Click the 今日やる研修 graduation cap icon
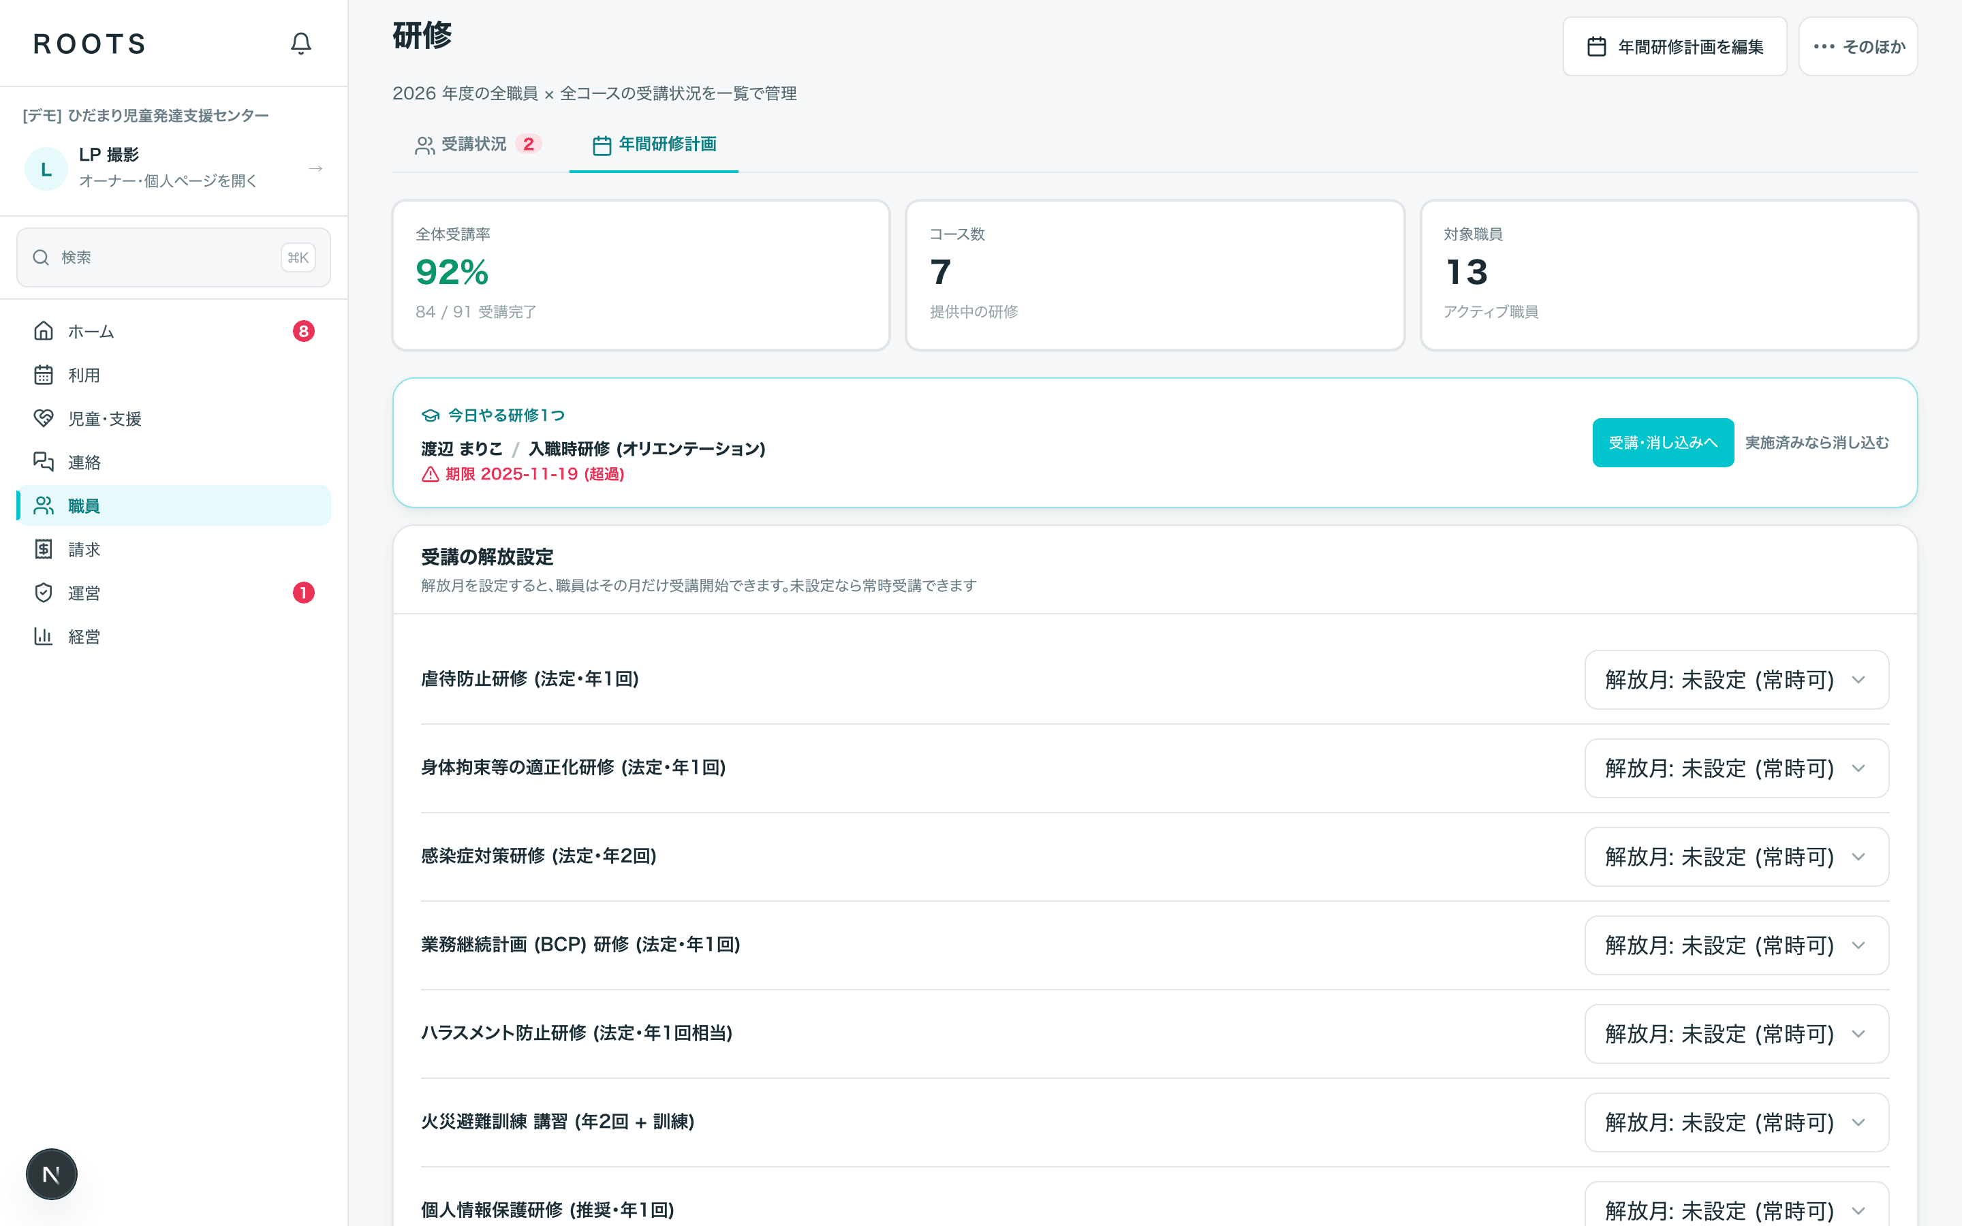This screenshot has width=1962, height=1226. 431,415
